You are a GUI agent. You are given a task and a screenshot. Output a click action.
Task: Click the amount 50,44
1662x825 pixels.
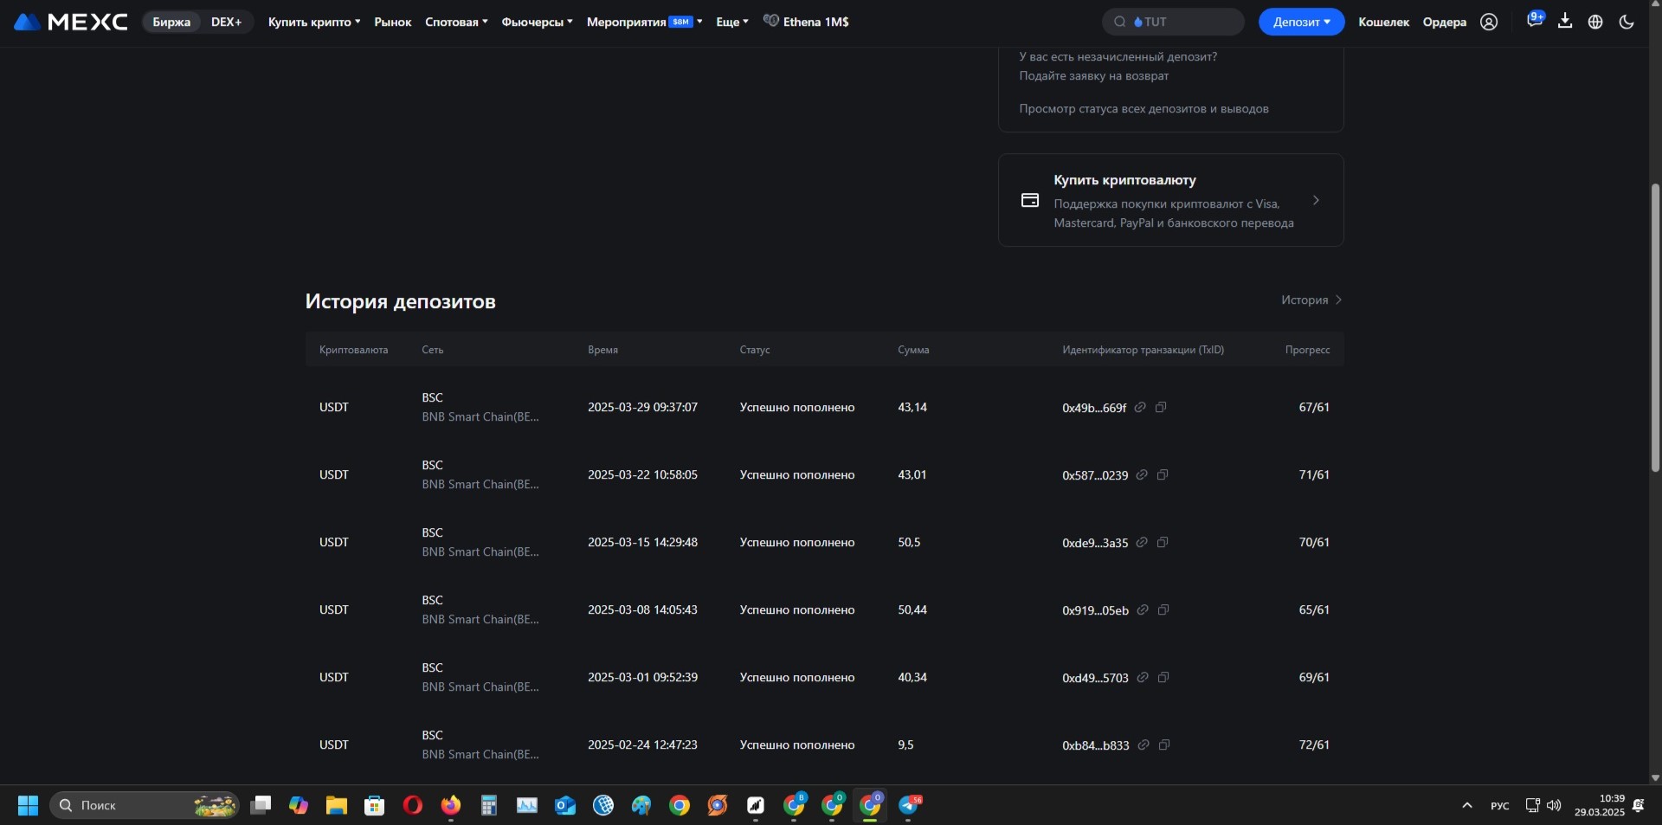[912, 609]
